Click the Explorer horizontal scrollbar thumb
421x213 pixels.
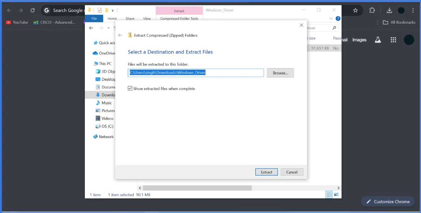pyautogui.click(x=197, y=188)
